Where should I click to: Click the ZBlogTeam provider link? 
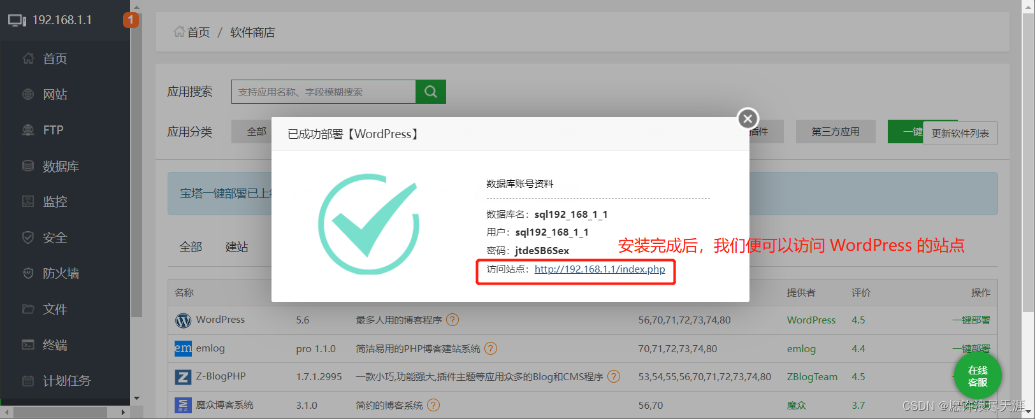(813, 377)
